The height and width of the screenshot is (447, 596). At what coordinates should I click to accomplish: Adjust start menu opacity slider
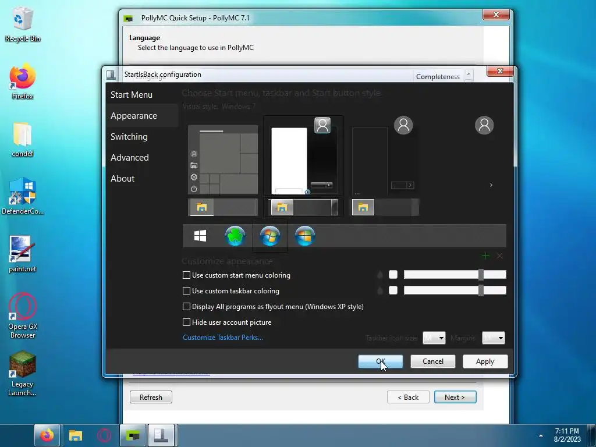point(455,275)
